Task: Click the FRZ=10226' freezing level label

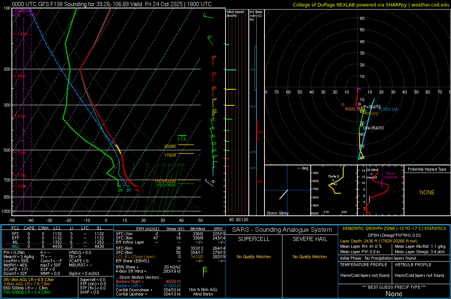Action: [165, 181]
